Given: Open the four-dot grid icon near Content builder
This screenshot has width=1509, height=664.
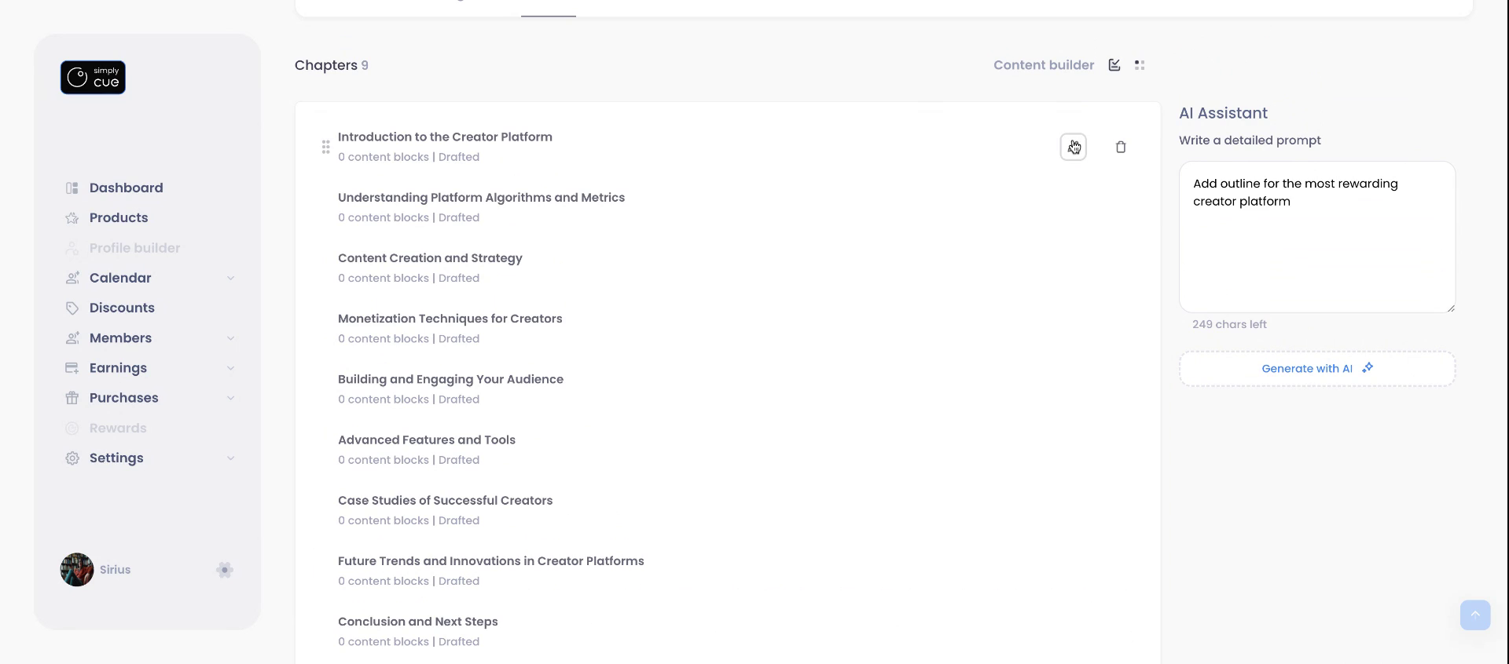Looking at the screenshot, I should 1140,65.
